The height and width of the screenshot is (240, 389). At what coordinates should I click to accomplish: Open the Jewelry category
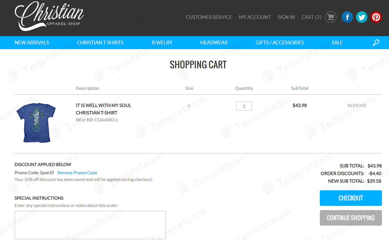(x=162, y=43)
